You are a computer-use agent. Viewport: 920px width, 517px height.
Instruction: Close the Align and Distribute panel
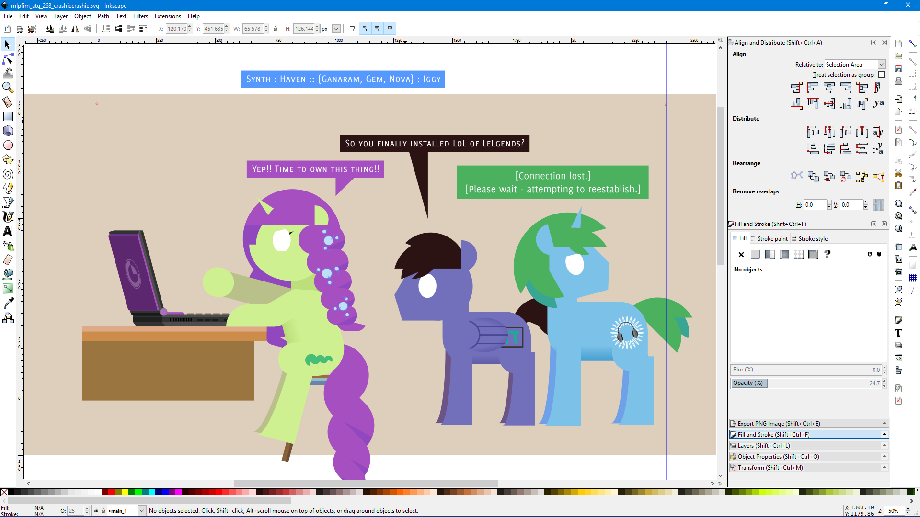(884, 43)
